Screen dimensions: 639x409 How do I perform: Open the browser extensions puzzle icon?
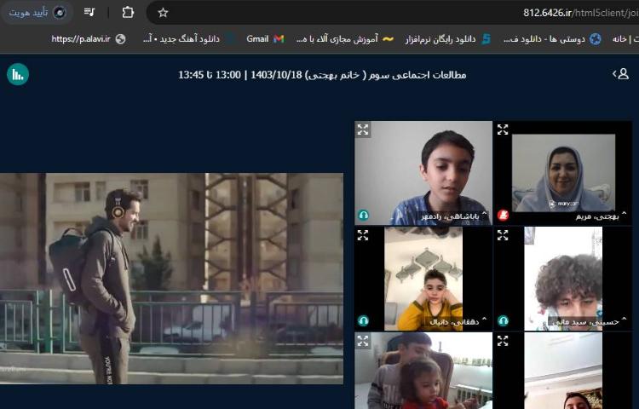coord(128,12)
